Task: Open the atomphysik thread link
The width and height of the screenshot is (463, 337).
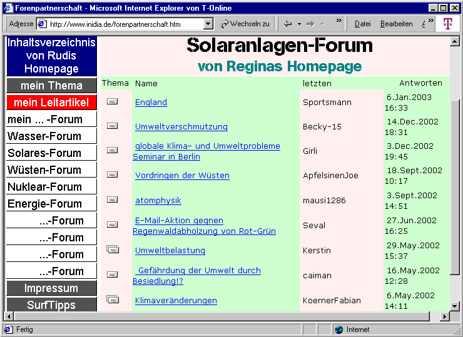Action: click(158, 200)
